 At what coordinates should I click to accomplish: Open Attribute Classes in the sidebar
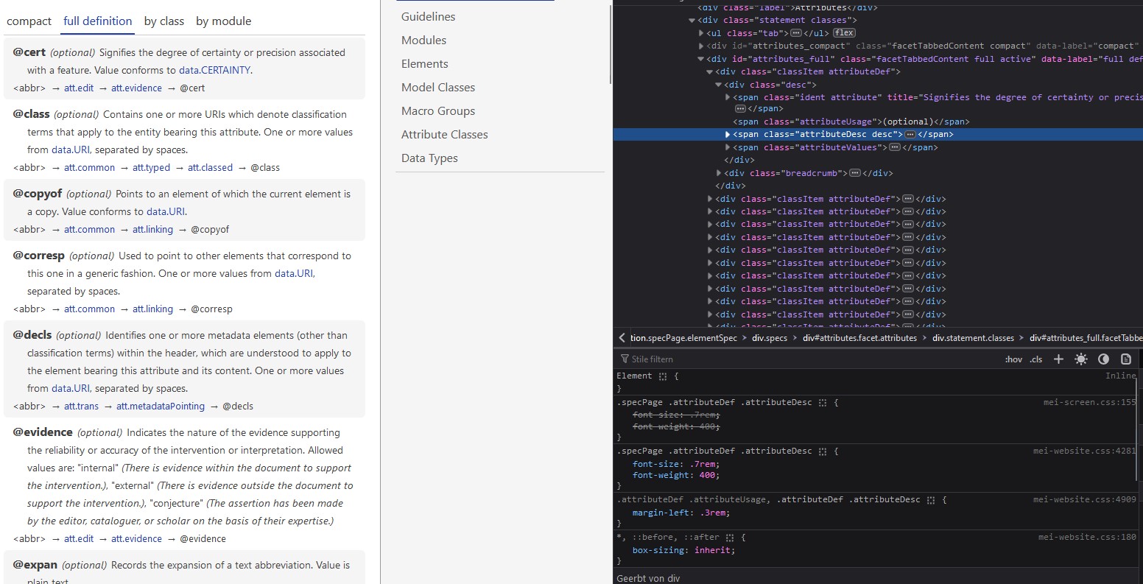point(444,134)
